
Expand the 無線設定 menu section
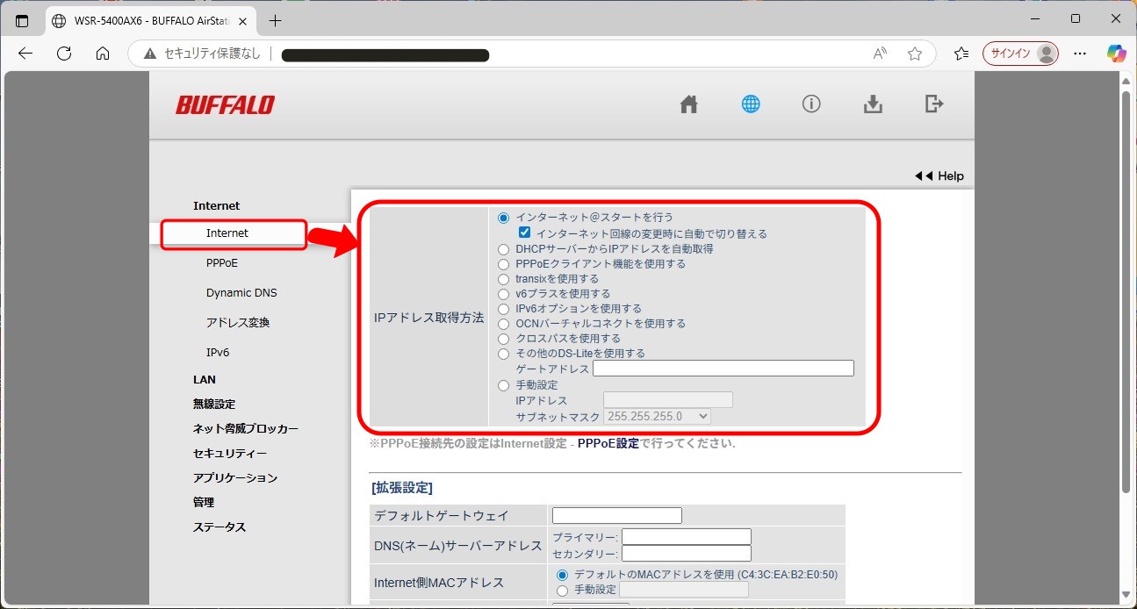(x=214, y=405)
